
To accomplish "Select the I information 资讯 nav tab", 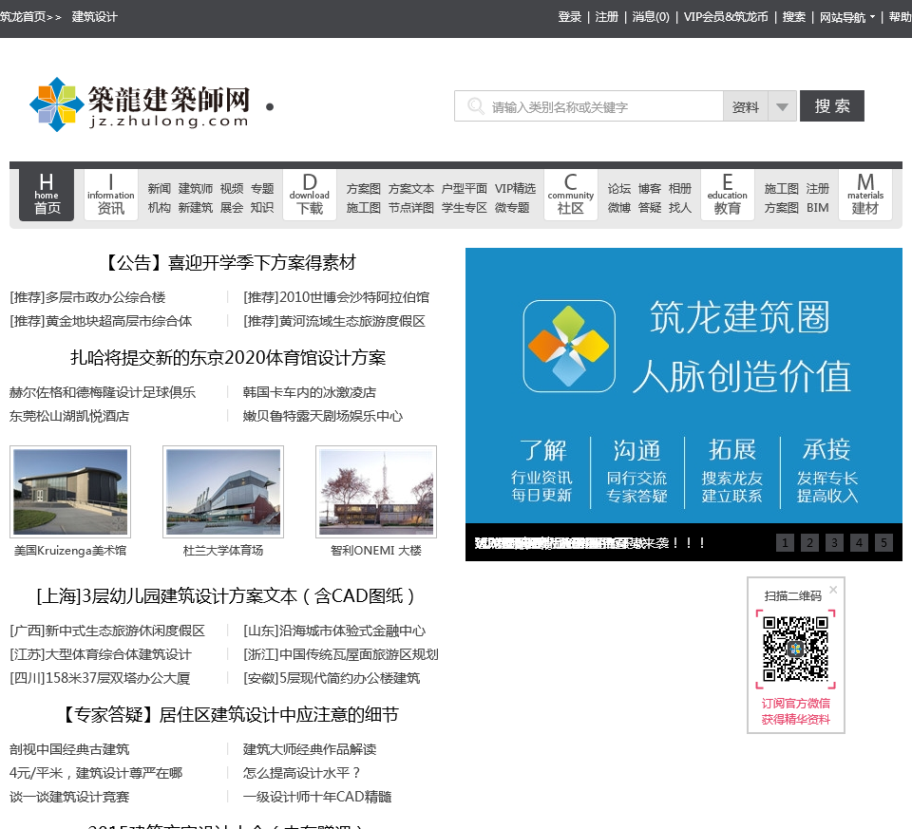I will [x=110, y=195].
